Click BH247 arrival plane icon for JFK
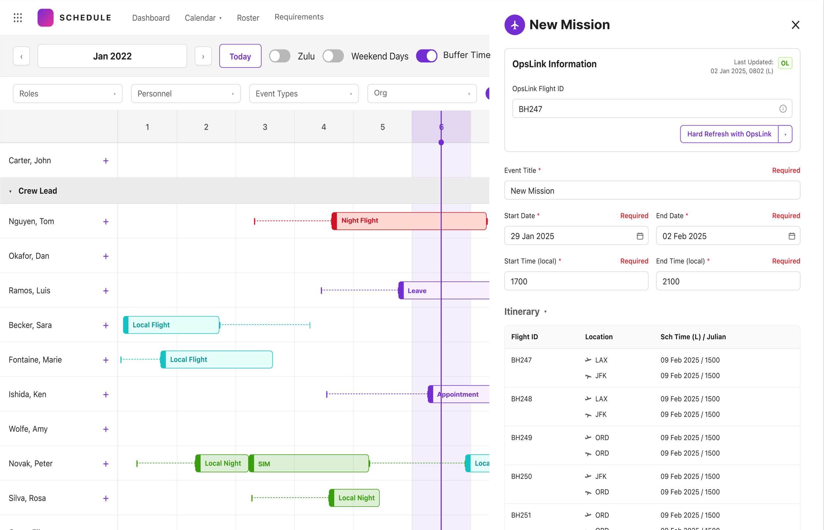 (x=588, y=376)
